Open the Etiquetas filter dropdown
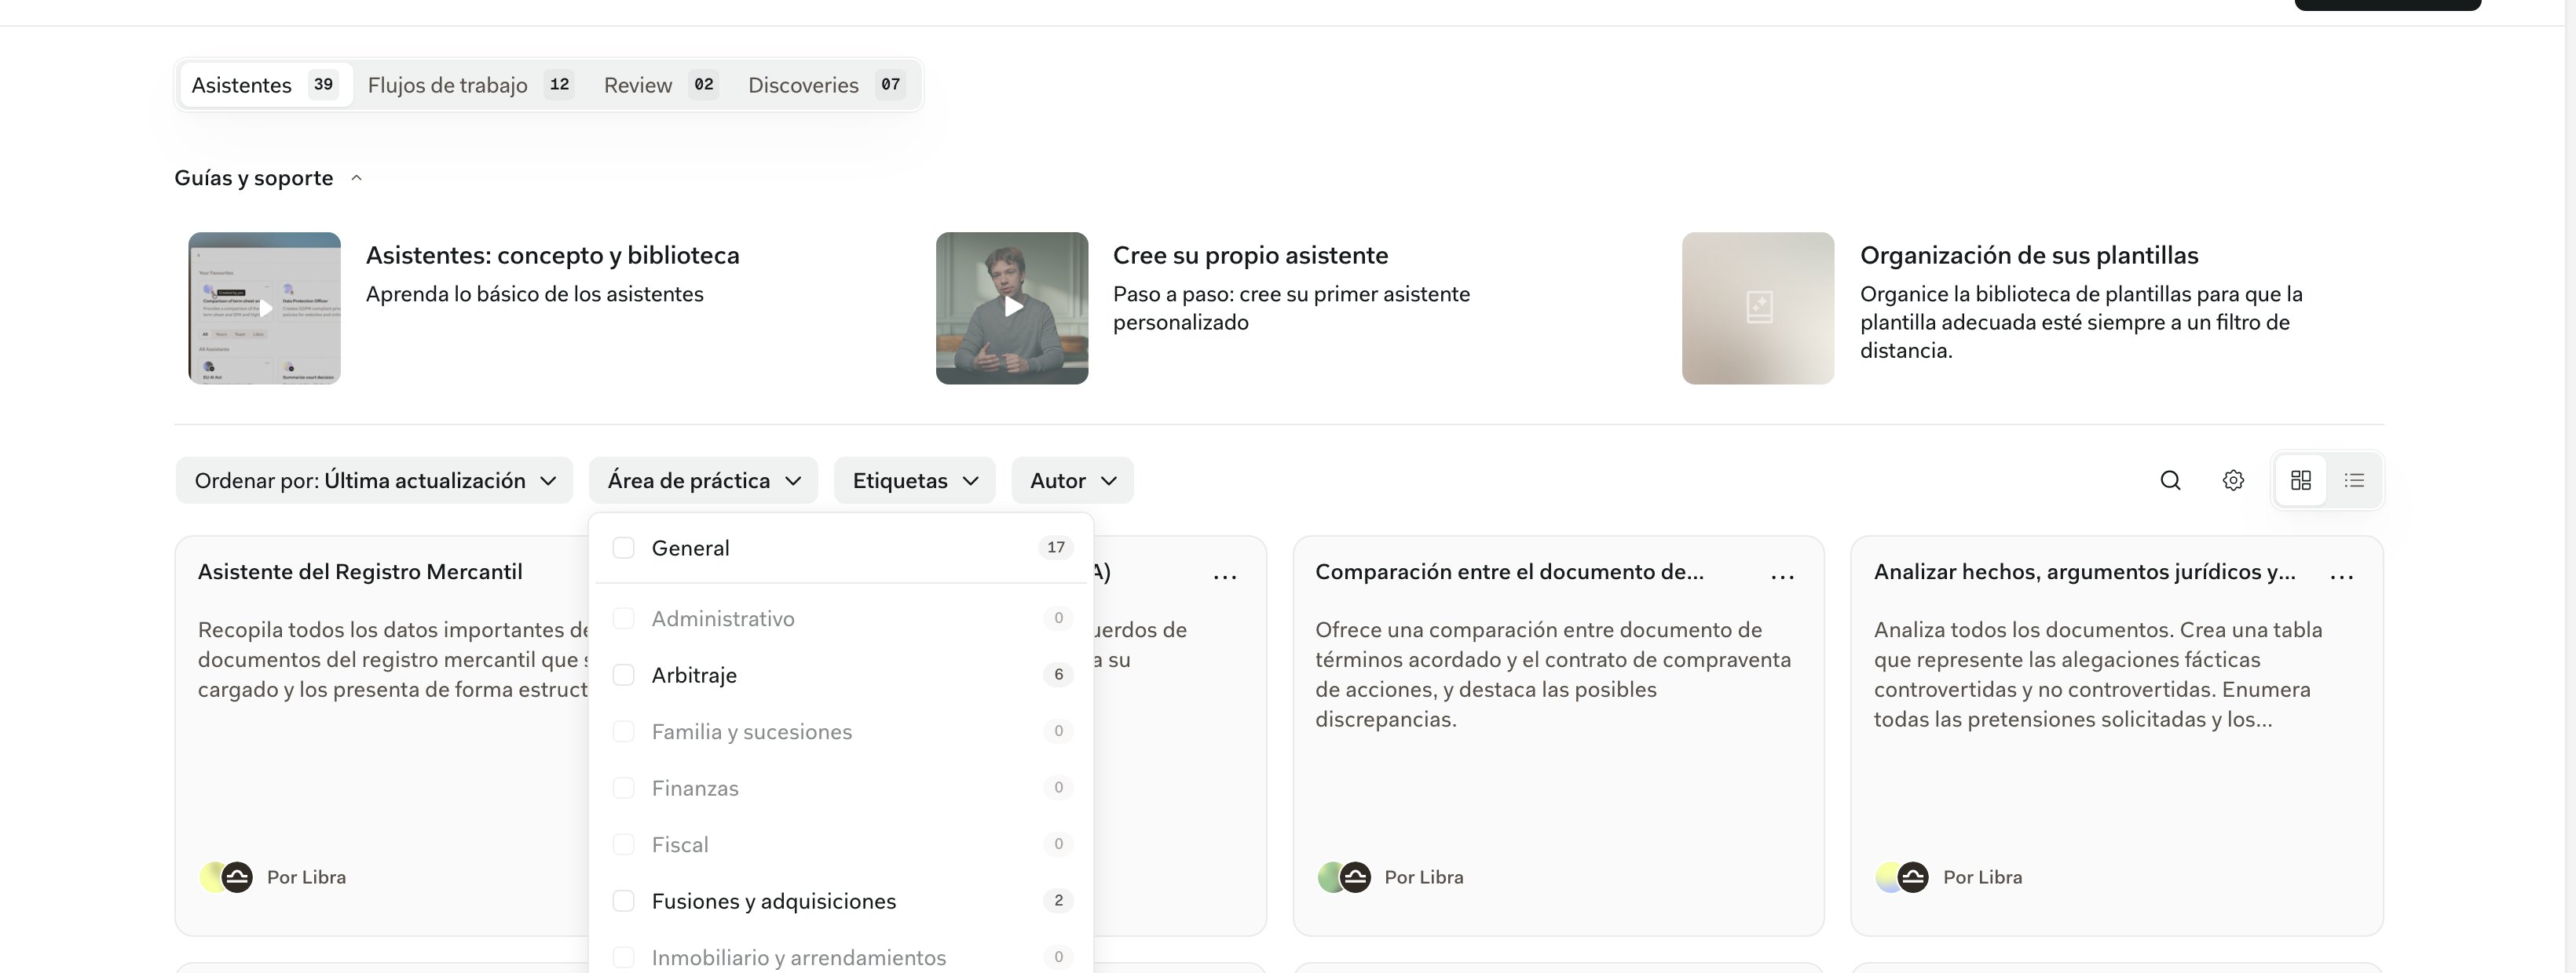The height and width of the screenshot is (973, 2576). point(914,480)
